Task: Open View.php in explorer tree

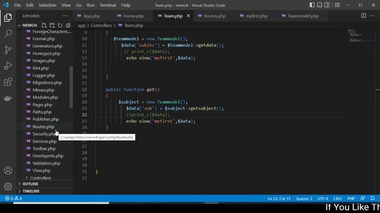Action: tap(42, 170)
